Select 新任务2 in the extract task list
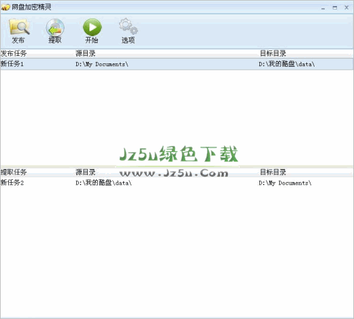The width and height of the screenshot is (354, 319). 12,183
